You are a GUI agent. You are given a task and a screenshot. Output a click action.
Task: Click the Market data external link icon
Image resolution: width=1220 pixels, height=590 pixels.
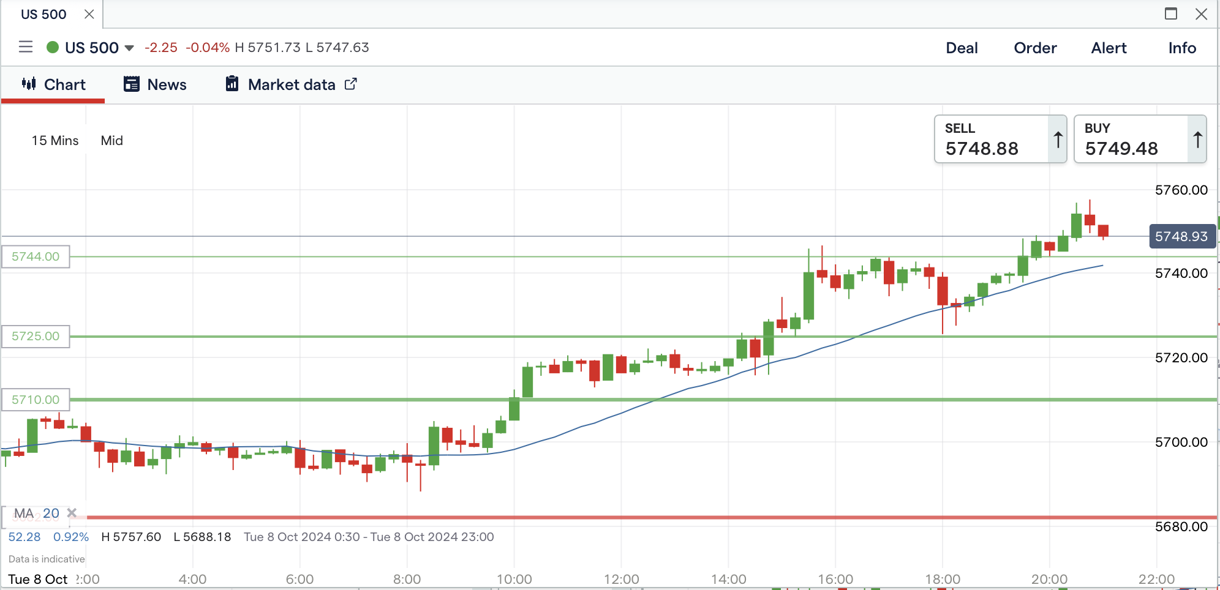point(351,84)
